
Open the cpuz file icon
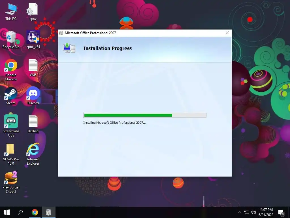(33, 11)
